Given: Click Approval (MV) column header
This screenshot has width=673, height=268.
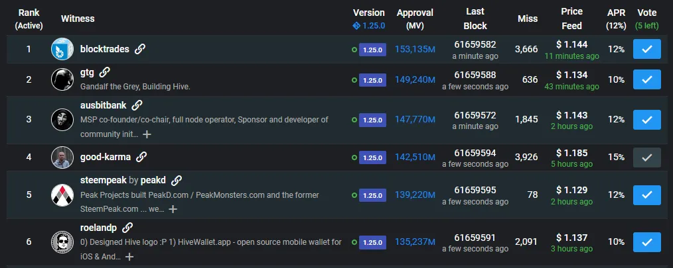Looking at the screenshot, I should coord(415,19).
